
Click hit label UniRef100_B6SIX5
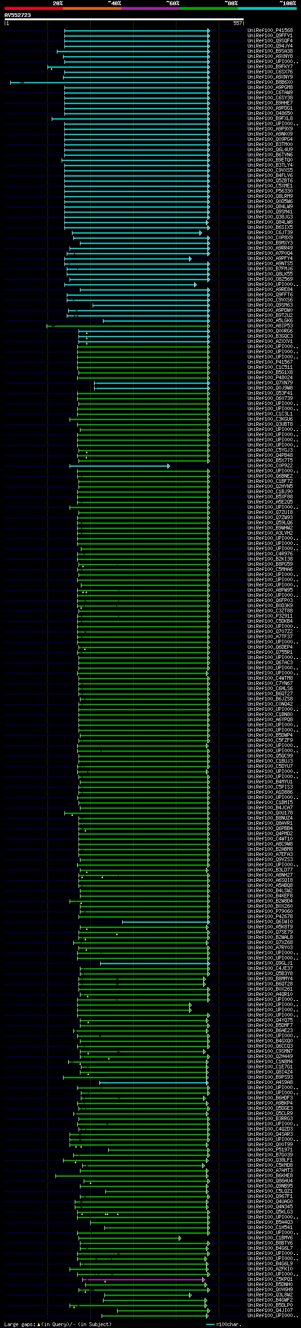pos(270,228)
